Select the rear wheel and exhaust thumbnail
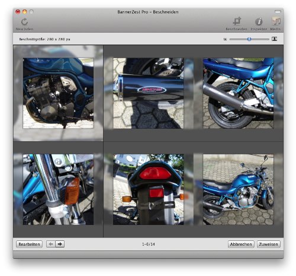Viewport: 296px width, 276px height. point(239,93)
